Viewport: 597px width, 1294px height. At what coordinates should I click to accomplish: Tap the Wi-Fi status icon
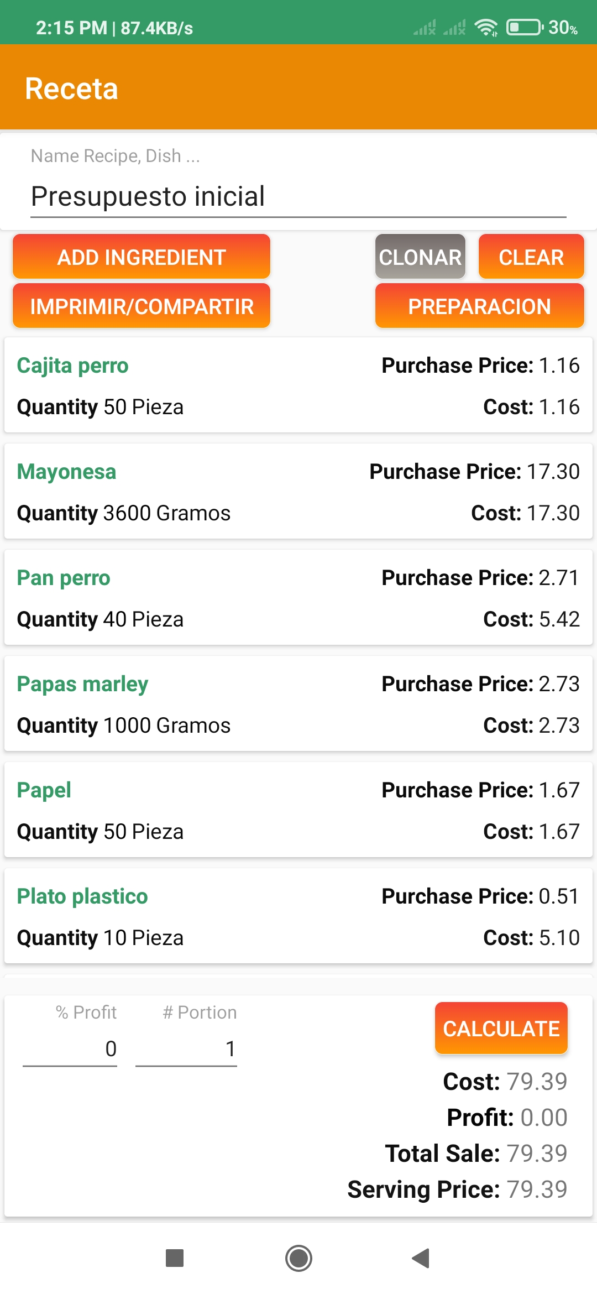[486, 27]
